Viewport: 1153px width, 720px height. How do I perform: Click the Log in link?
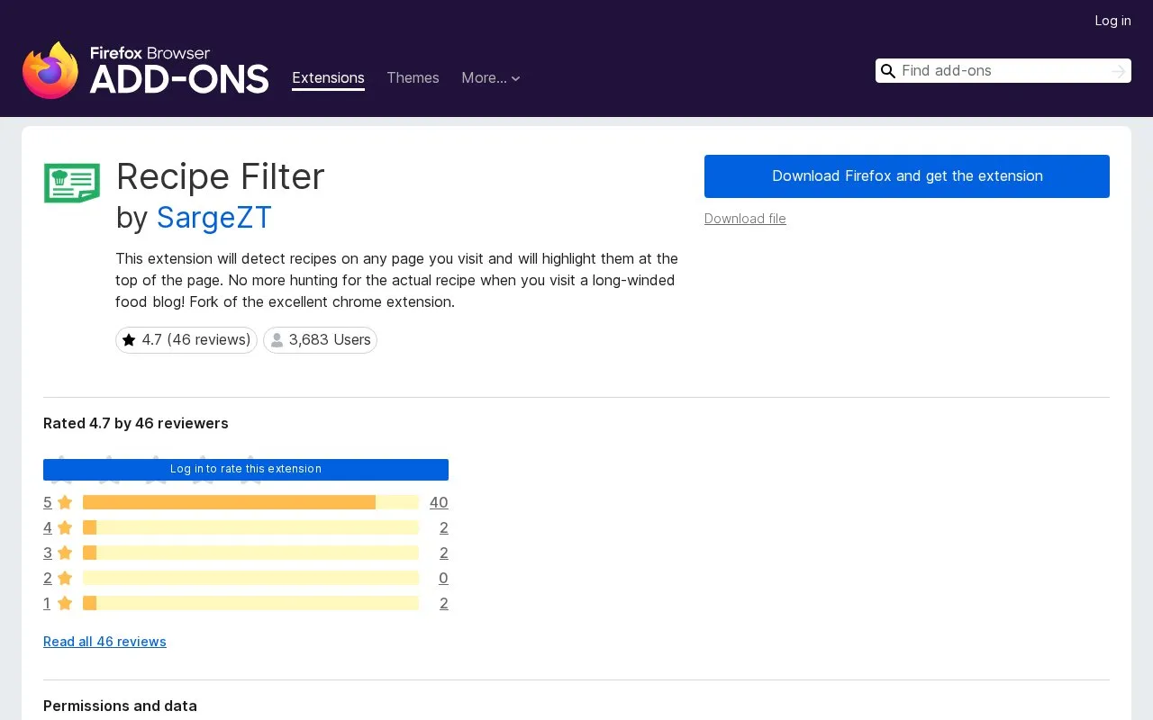(1112, 21)
